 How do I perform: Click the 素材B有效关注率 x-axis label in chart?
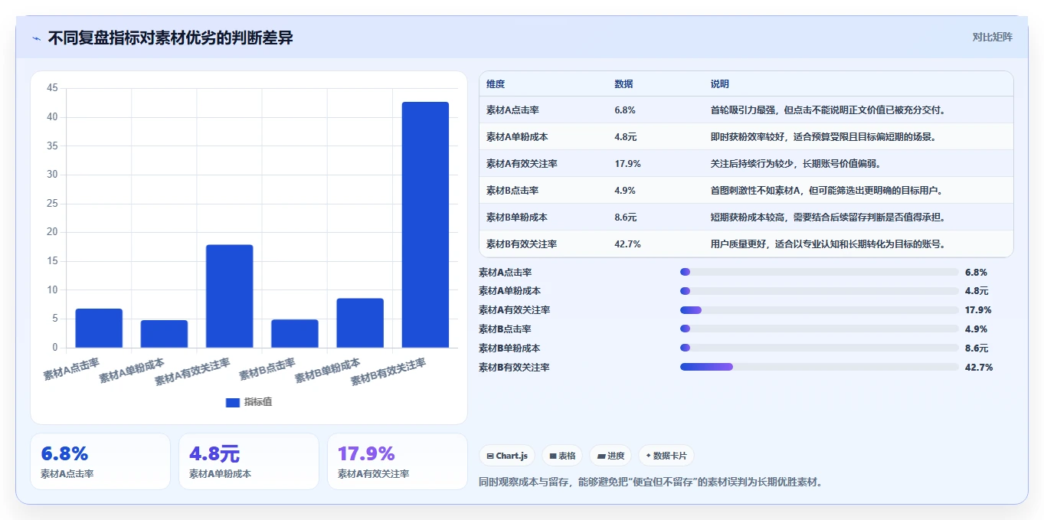[x=388, y=370]
